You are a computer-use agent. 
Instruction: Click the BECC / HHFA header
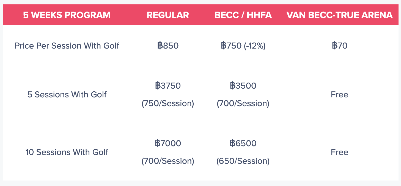tap(243, 15)
